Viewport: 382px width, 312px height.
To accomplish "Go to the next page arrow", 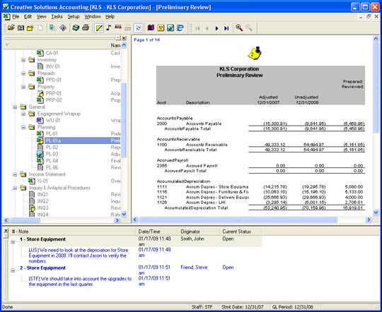I will [217, 28].
